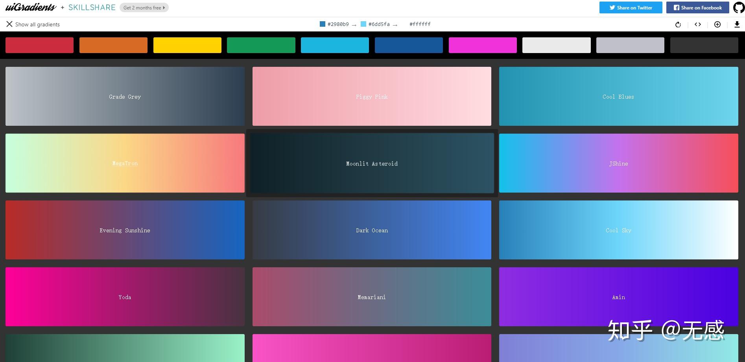Viewport: 745px width, 362px height.
Task: Filter gradients by yellow
Action: pos(187,45)
